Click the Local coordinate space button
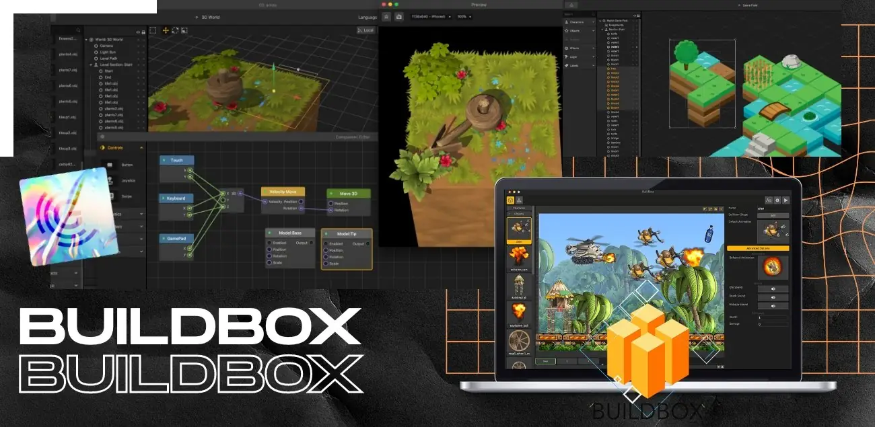875x427 pixels. point(365,30)
